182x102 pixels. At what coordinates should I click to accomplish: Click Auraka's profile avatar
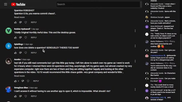tap(9, 61)
